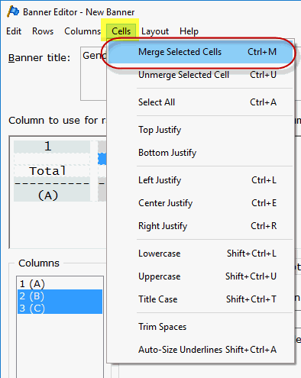Select Trim Spaces menu entry
The width and height of the screenshot is (301, 378).
point(201,327)
